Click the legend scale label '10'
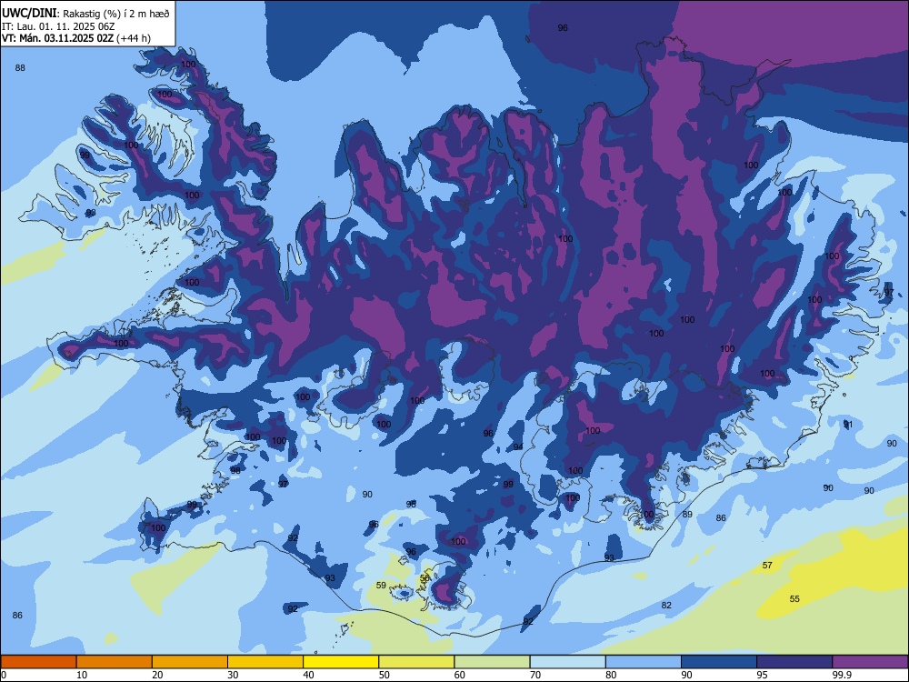The width and height of the screenshot is (909, 682). tap(82, 675)
